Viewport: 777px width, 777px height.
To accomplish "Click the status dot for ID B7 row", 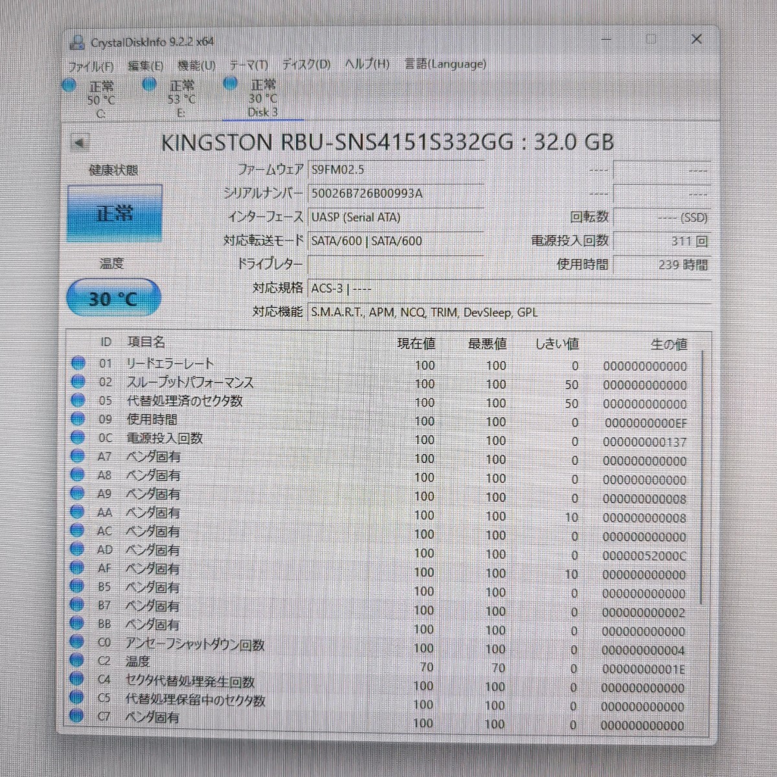I will pos(78,605).
